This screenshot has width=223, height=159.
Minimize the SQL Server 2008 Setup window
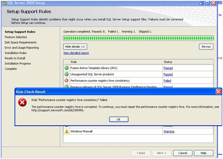coord(201,3)
